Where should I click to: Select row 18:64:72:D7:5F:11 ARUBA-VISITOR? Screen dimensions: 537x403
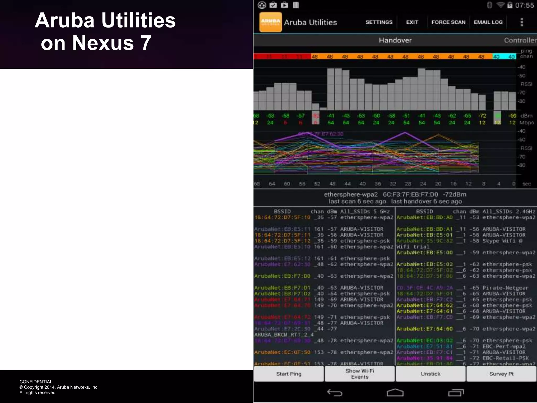coord(324,235)
